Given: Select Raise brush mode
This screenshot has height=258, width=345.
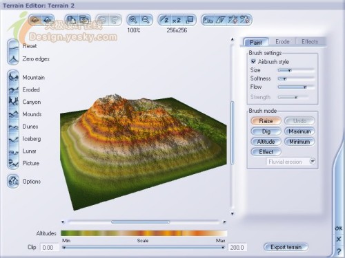Looking at the screenshot, I should coord(266,121).
